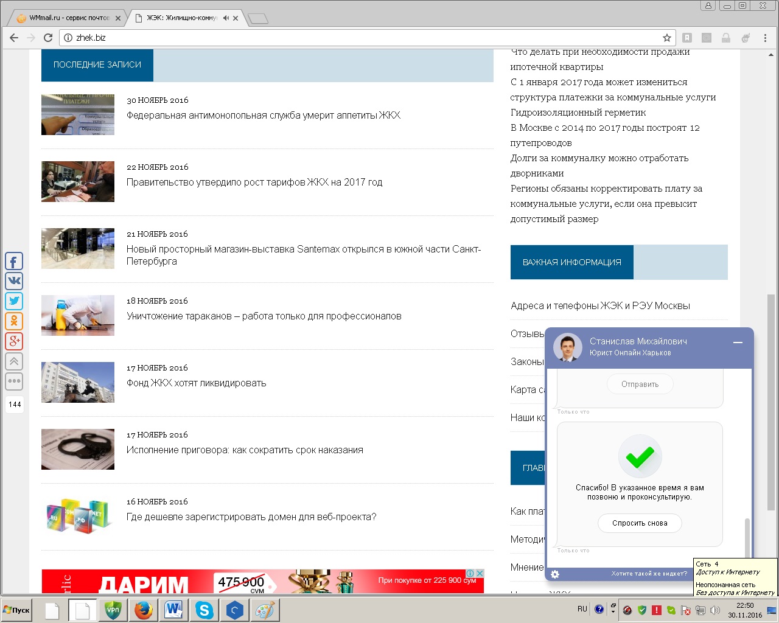Viewport: 779px width, 623px height.
Task: Open Microsoft Word from taskbar
Action: pyautogui.click(x=173, y=610)
